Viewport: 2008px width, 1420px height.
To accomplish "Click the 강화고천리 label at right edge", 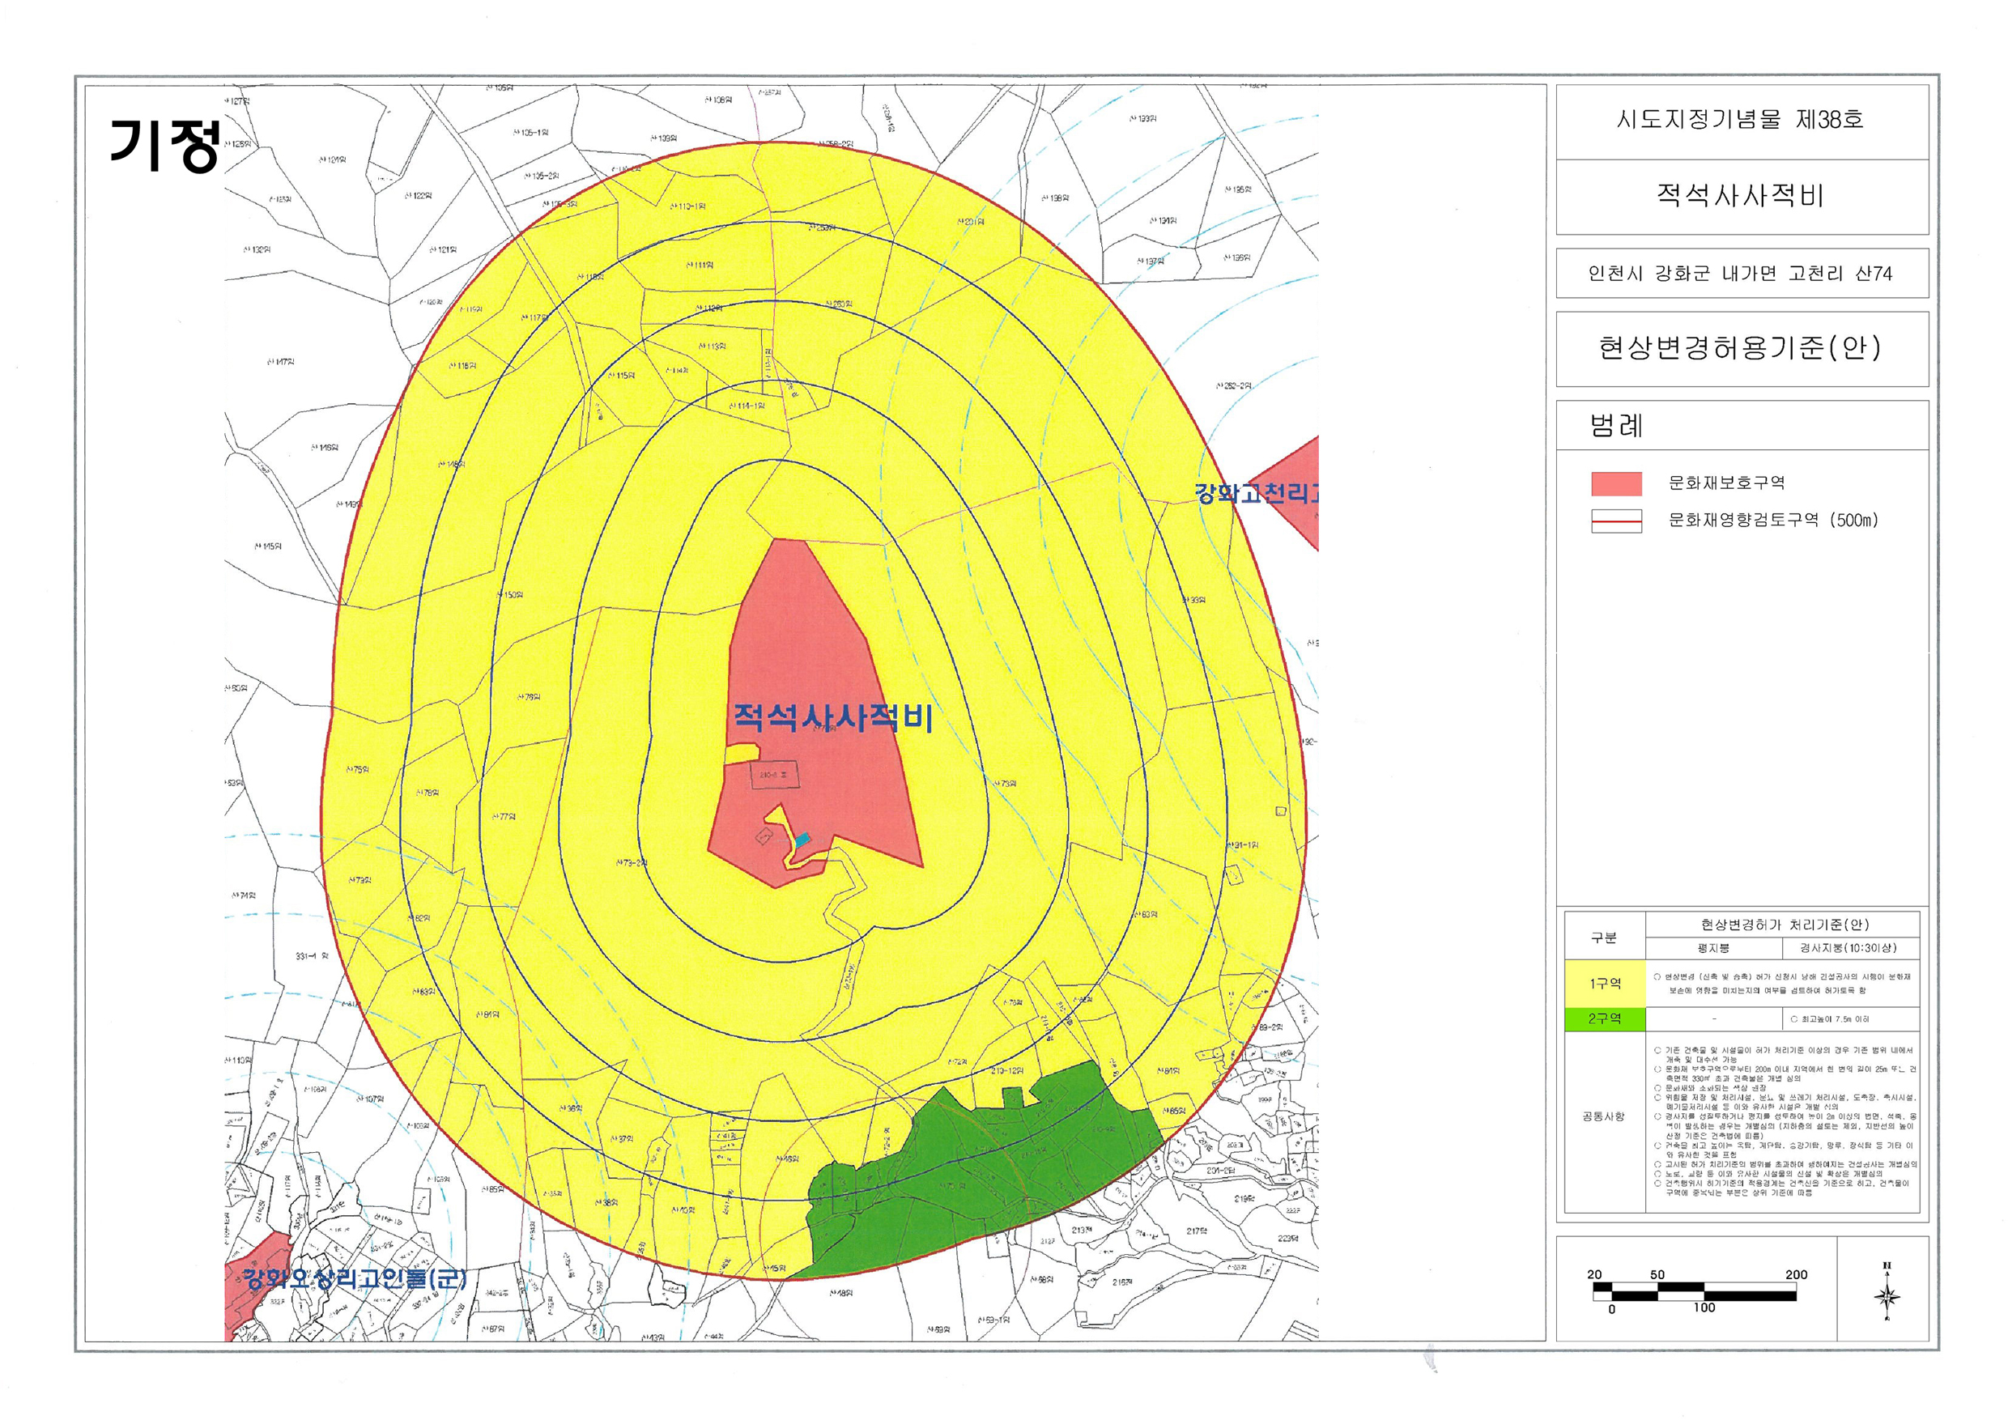I will click(1256, 493).
